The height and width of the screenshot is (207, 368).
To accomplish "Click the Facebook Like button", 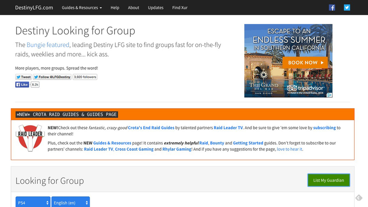I will click(22, 85).
